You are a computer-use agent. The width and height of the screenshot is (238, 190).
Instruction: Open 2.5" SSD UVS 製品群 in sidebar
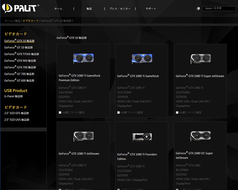[x=17, y=120]
